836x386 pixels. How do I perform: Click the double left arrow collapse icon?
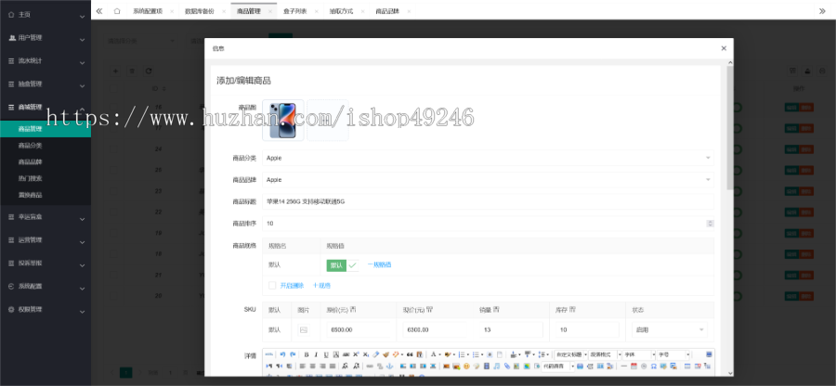[99, 10]
